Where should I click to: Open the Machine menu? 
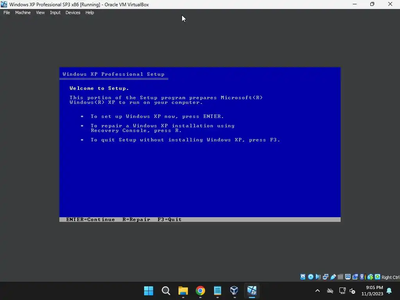[23, 12]
